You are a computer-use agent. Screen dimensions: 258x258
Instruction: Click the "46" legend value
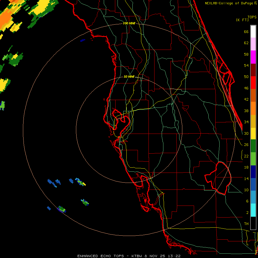[246, 88]
